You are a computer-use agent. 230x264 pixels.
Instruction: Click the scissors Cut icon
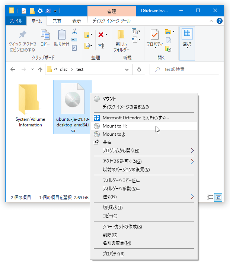tap(74, 31)
